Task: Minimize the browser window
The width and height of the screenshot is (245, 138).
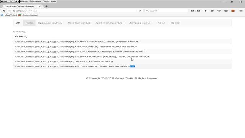Action: point(223,2)
